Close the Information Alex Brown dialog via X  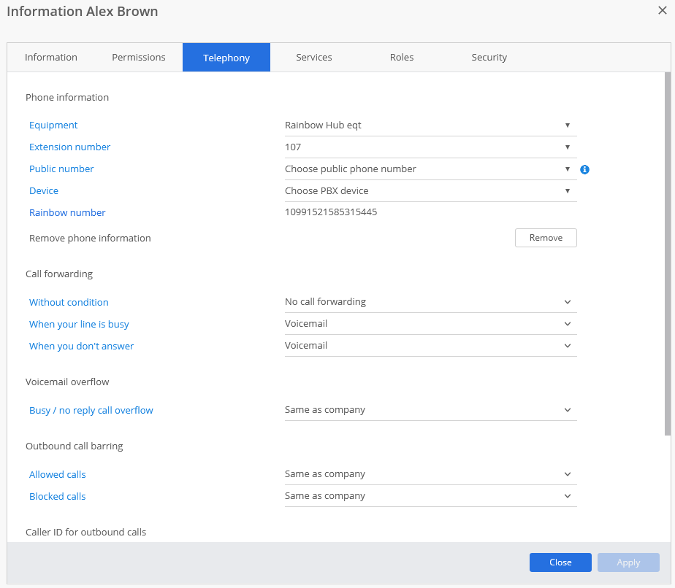pyautogui.click(x=662, y=10)
